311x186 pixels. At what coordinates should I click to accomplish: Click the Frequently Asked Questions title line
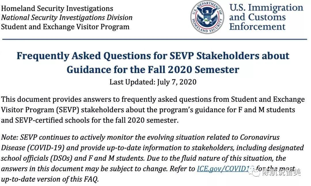coord(153,56)
